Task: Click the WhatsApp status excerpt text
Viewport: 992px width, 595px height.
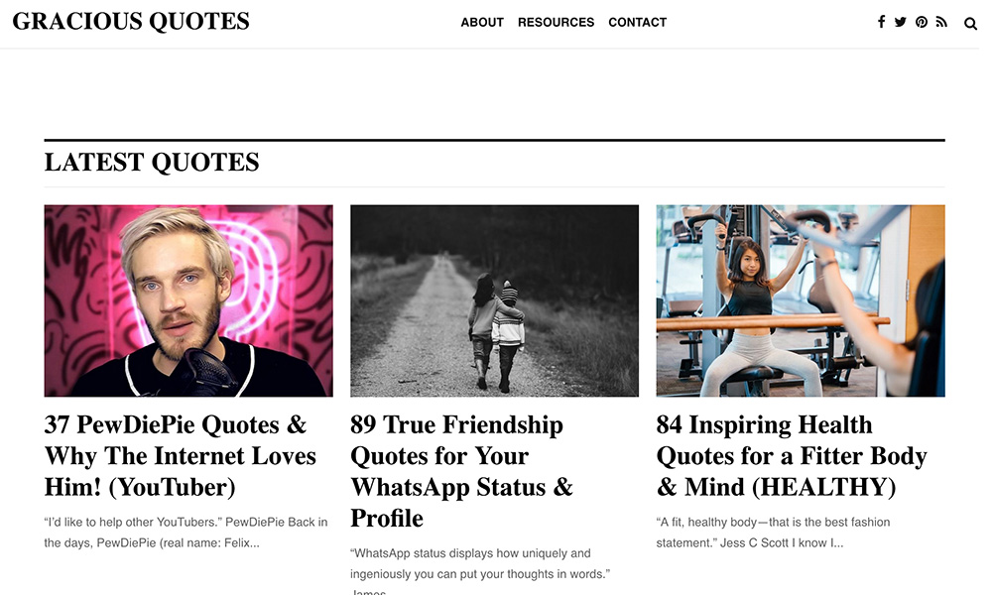Action: 480,563
